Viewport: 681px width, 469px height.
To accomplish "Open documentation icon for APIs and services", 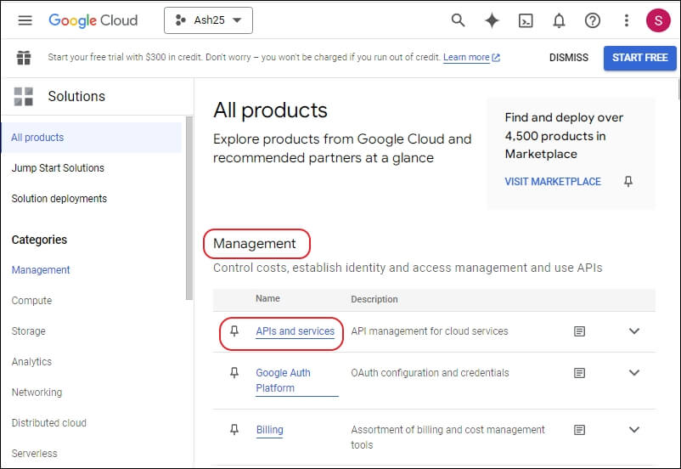I will (579, 331).
